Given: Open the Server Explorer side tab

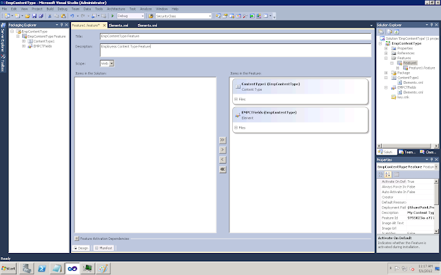Looking at the screenshot, I should [x=3, y=37].
